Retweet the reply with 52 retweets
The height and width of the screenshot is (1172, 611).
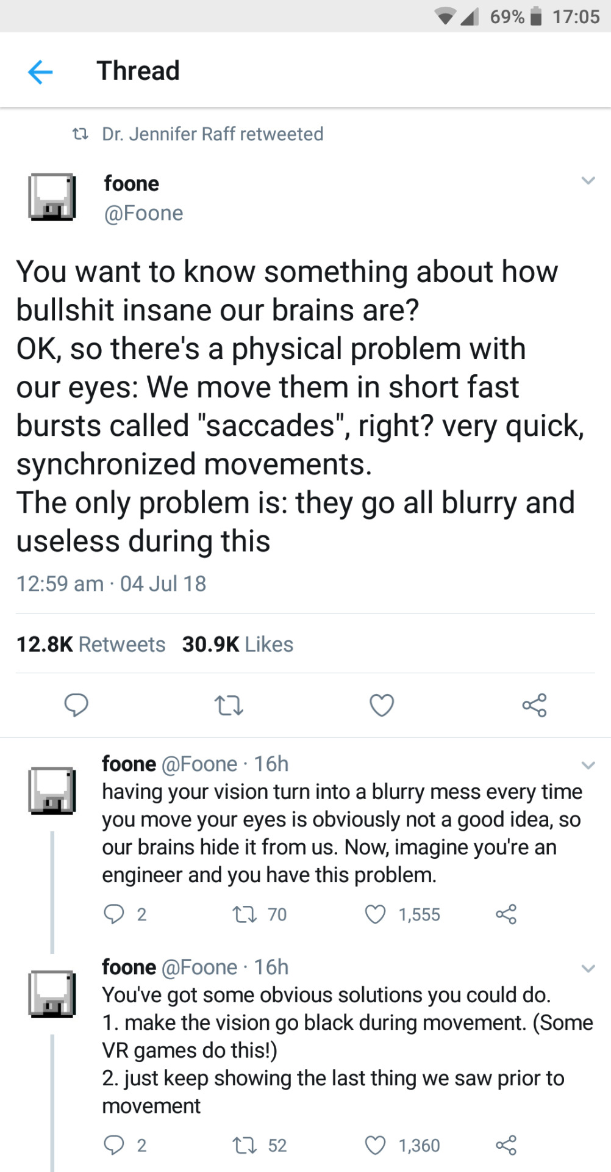tap(245, 1145)
